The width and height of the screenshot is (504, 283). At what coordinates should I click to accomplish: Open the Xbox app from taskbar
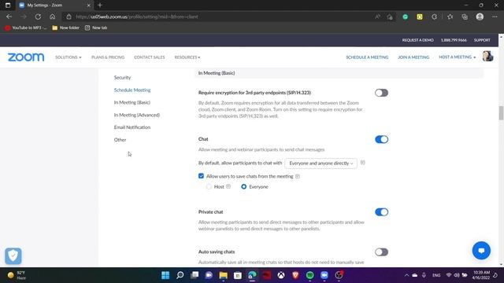(x=281, y=275)
